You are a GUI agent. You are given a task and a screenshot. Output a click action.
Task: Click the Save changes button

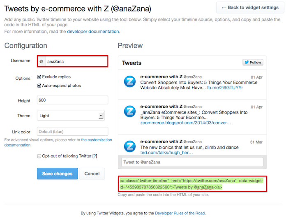pyautogui.click(x=57, y=174)
